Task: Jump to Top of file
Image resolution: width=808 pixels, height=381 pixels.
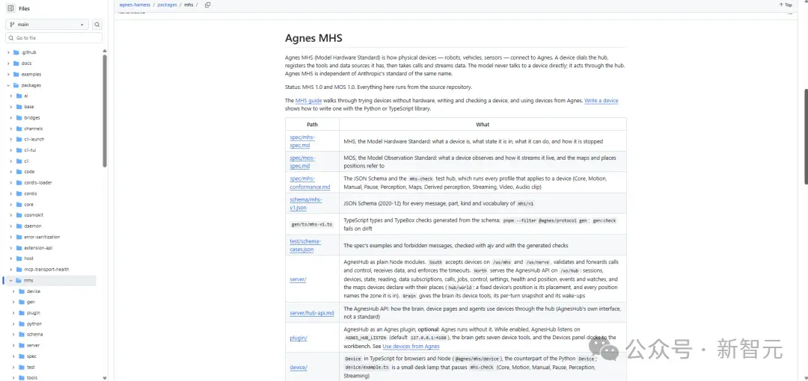Action: [x=786, y=4]
